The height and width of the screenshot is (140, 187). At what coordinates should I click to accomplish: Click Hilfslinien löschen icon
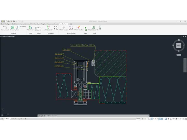[79, 28]
